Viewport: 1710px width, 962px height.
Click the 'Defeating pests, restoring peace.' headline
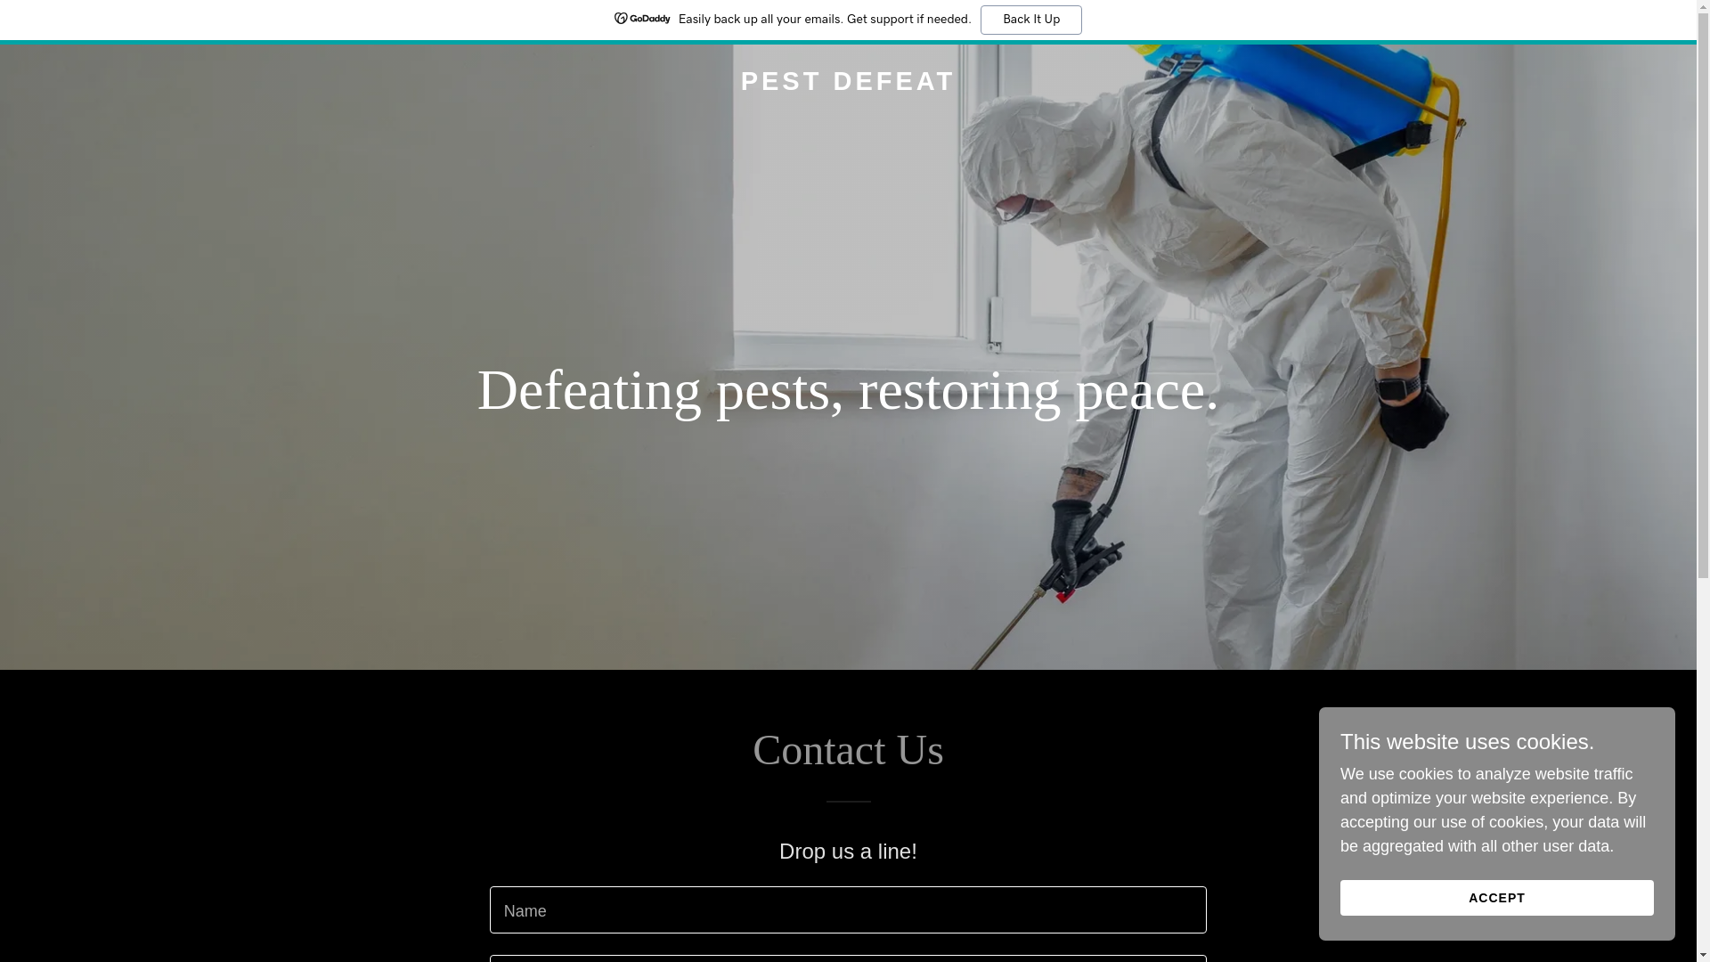coord(848,390)
